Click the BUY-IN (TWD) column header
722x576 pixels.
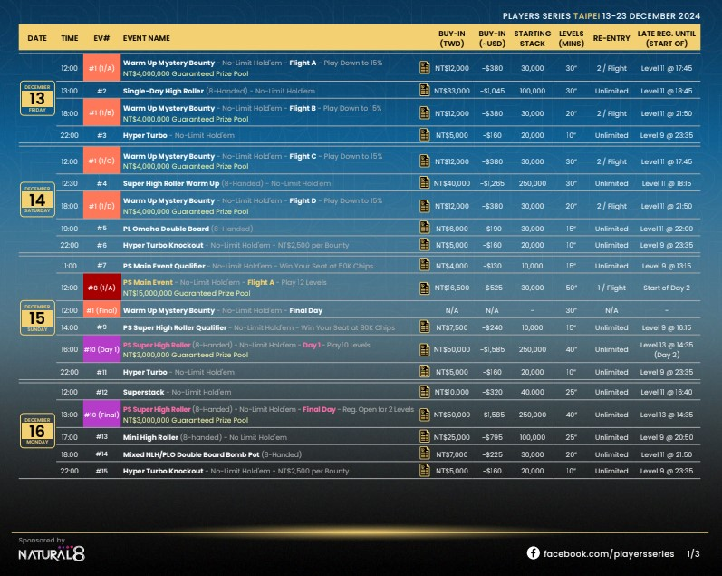coord(451,38)
